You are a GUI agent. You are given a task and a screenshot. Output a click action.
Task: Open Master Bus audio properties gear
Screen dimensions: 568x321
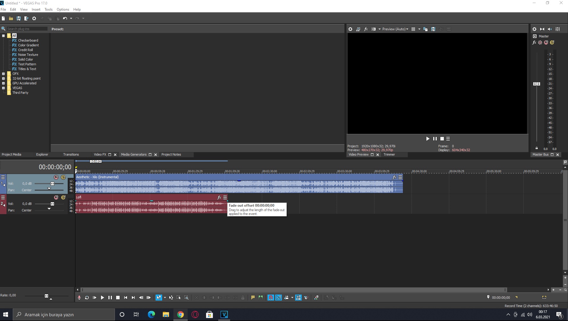coord(534,29)
